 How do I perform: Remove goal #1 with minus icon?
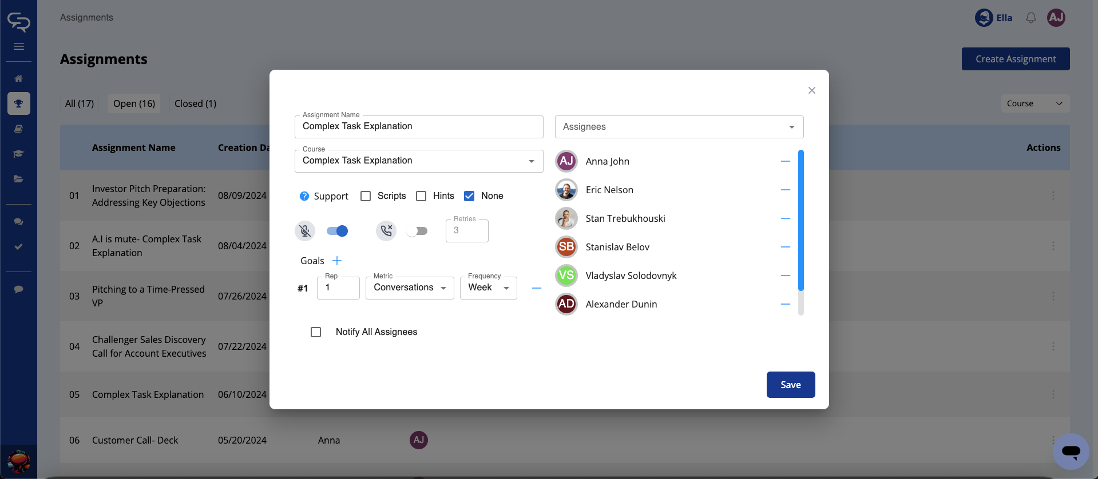[x=536, y=288]
